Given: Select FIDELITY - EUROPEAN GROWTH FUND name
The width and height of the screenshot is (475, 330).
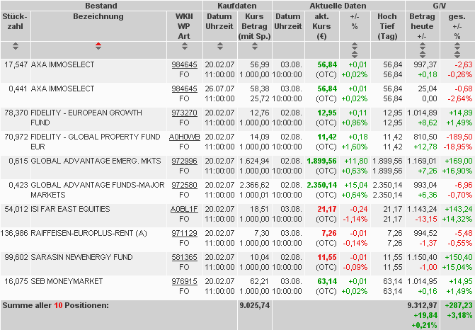Looking at the screenshot, I should [86, 118].
